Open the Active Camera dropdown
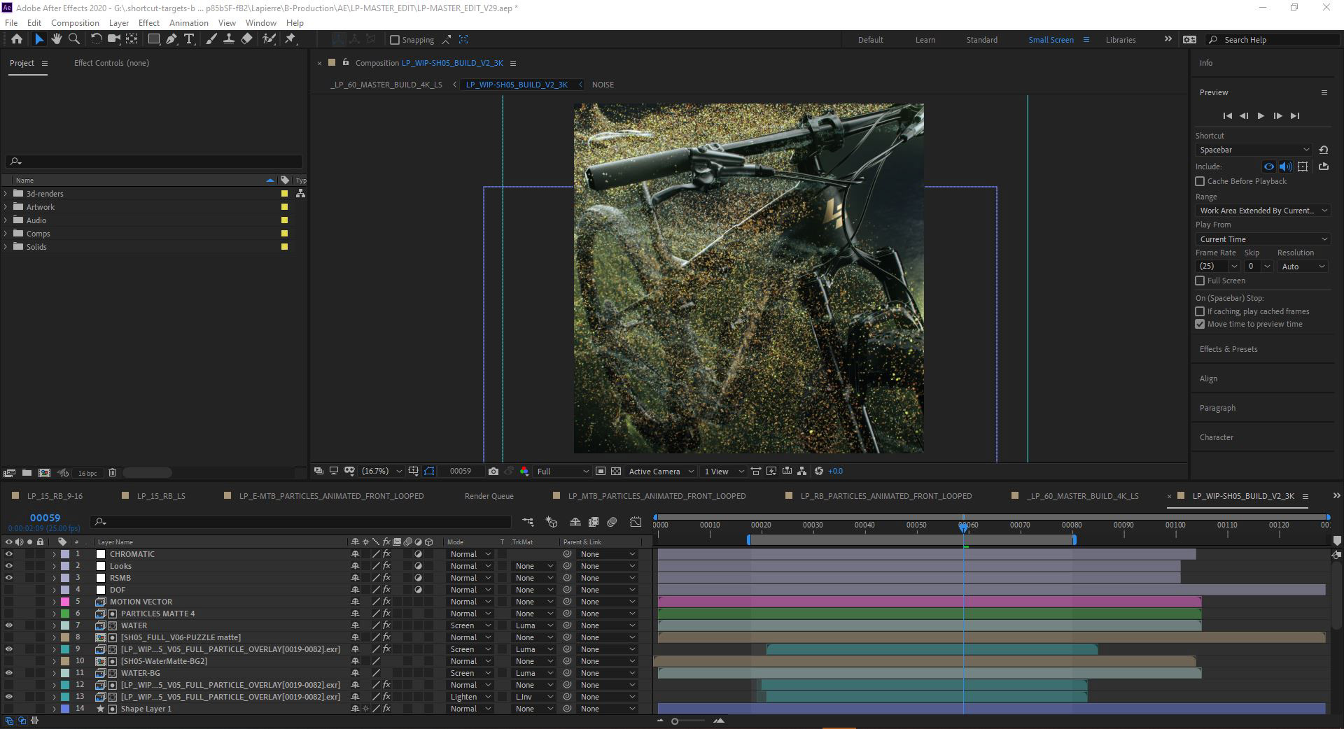This screenshot has height=729, width=1344. tap(661, 472)
